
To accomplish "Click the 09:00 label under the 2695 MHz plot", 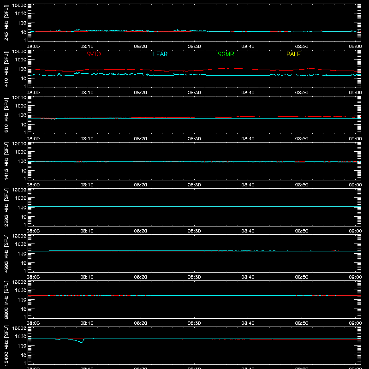I will point(355,231).
